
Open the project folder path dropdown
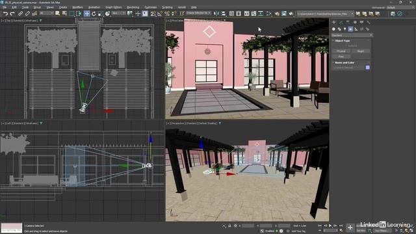pos(325,14)
